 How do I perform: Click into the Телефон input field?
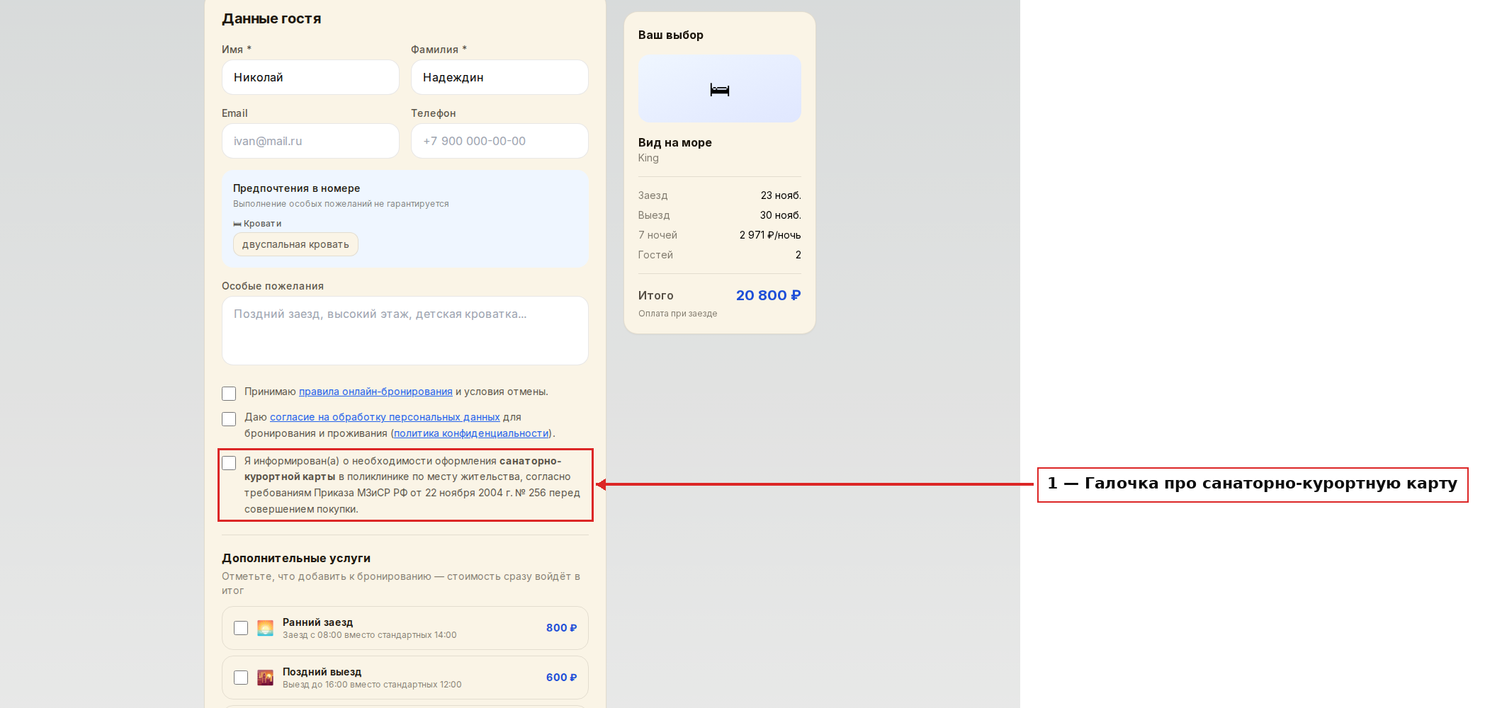click(x=499, y=141)
